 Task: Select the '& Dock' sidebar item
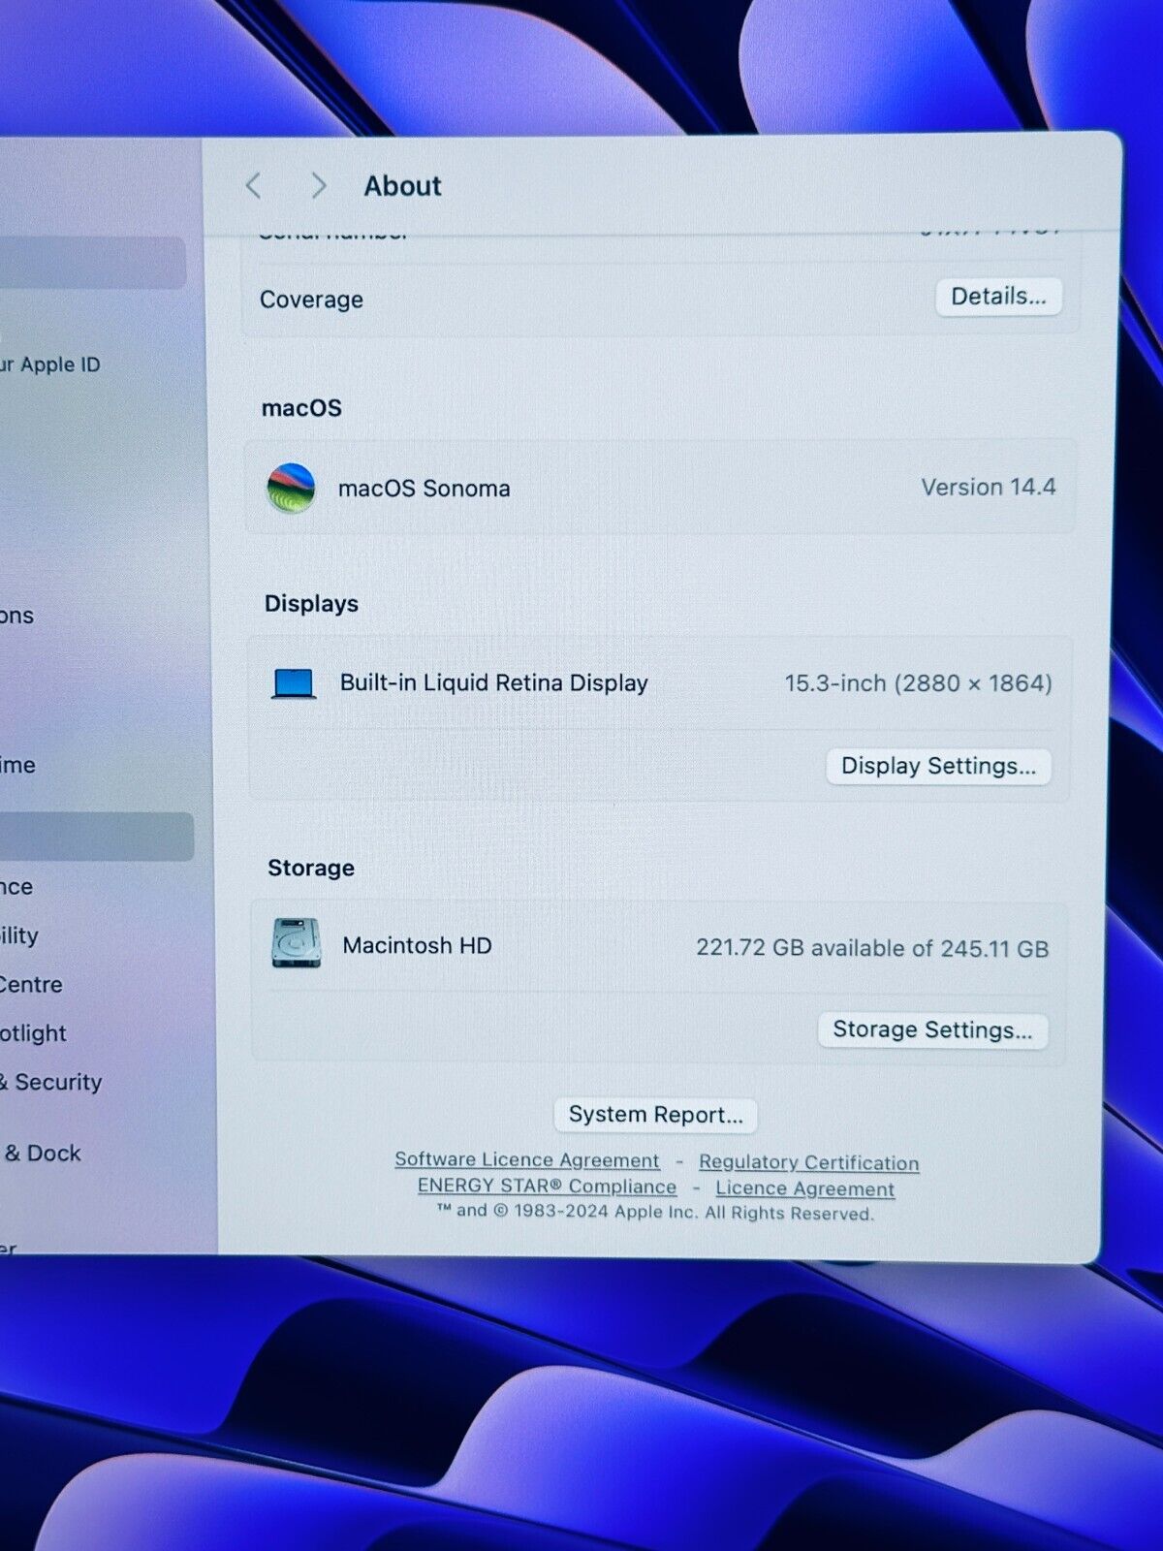(41, 1153)
